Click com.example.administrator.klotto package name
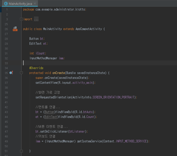Viewport: 177px width, 156px height. [x=60, y=10]
